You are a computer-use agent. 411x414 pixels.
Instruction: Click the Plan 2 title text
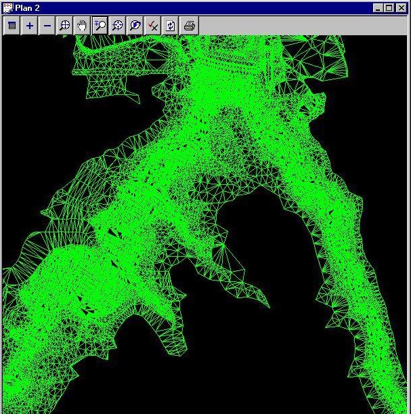coord(28,8)
